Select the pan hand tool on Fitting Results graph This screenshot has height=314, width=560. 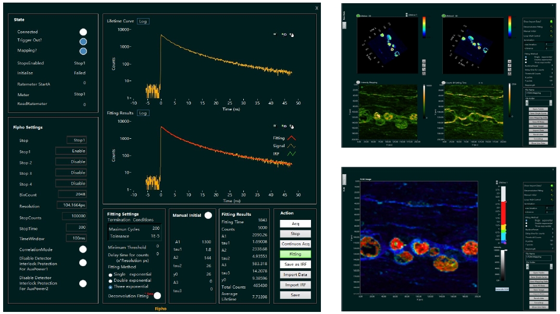tap(292, 125)
